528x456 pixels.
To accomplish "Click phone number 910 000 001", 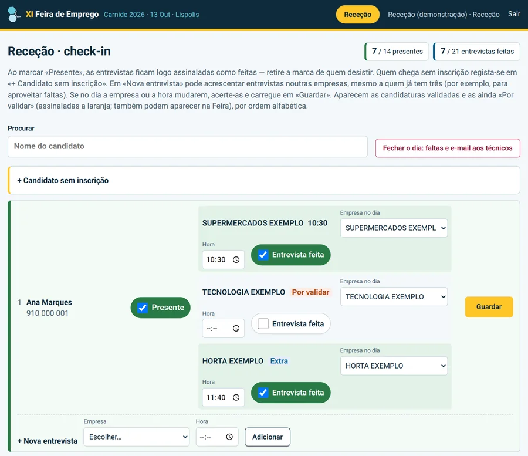I will click(48, 313).
